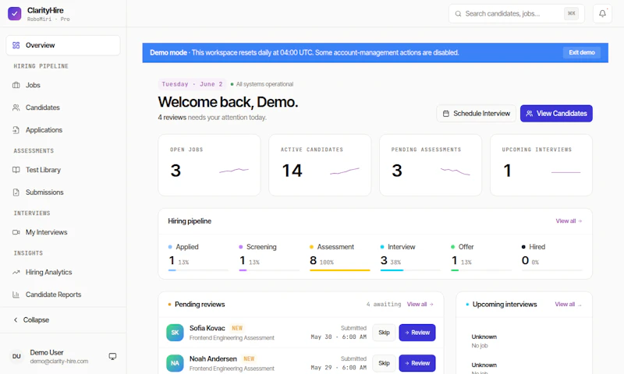Click the DU avatar
The height and width of the screenshot is (374, 624).
(16, 357)
